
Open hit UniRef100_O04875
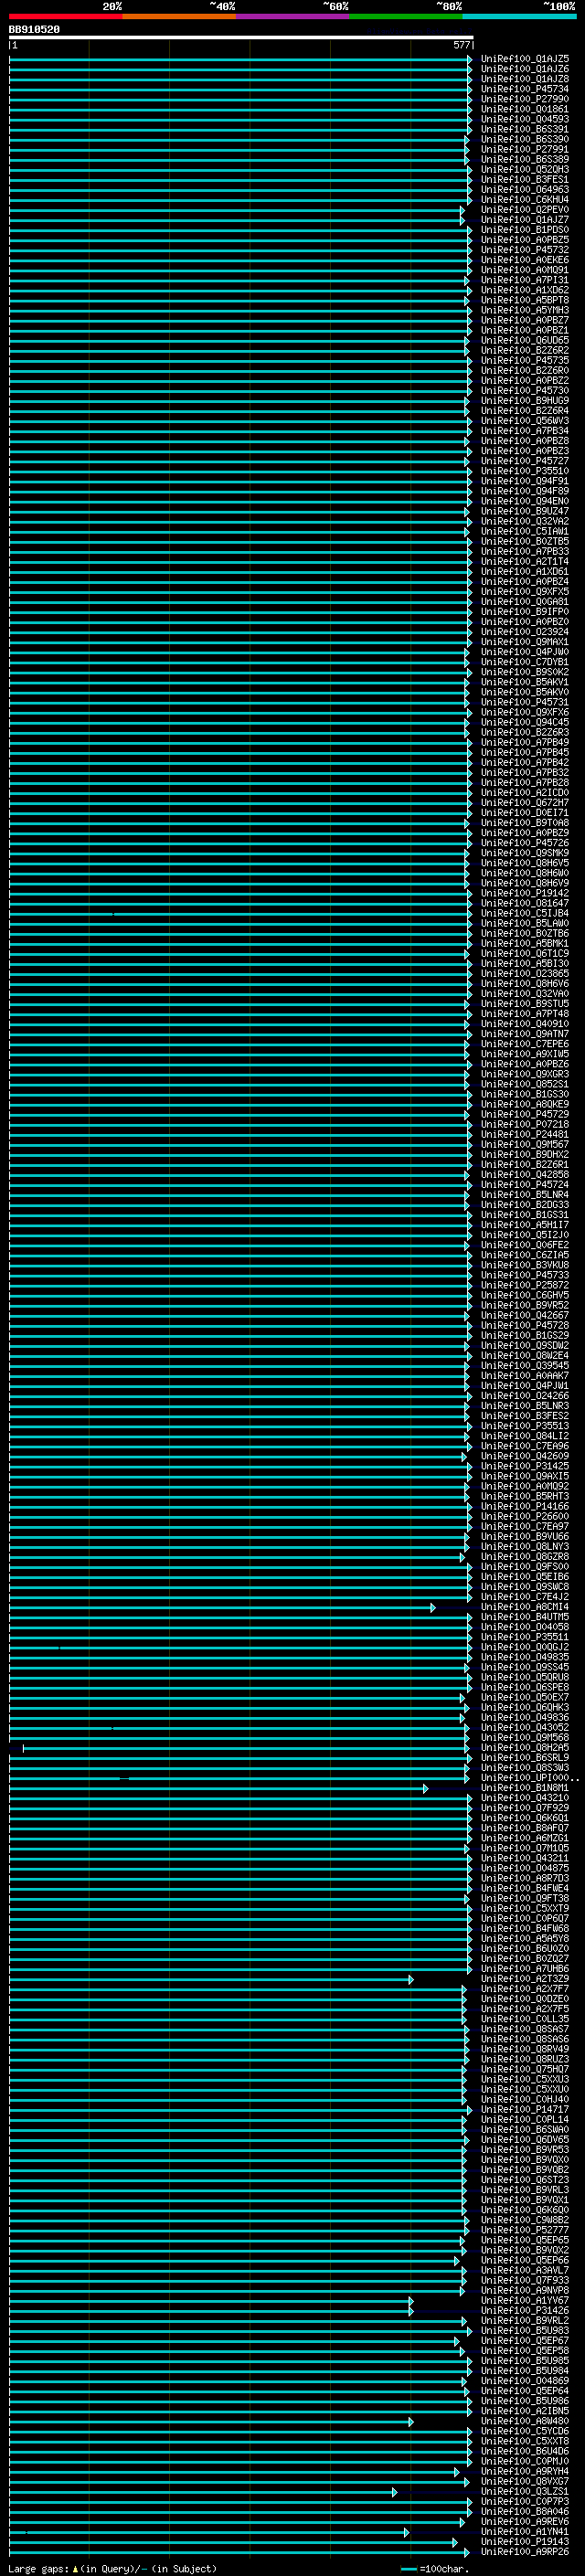coord(525,1868)
